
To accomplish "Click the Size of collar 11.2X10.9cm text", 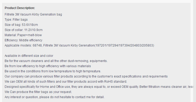I will 24,30.
